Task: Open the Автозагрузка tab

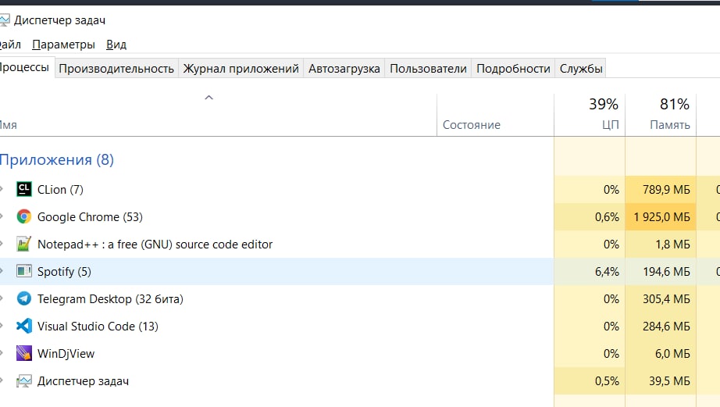Action: tap(344, 69)
